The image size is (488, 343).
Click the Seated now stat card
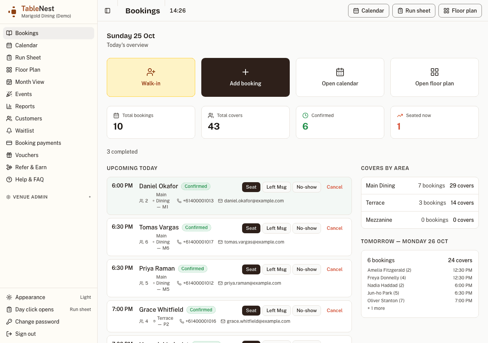435,122
